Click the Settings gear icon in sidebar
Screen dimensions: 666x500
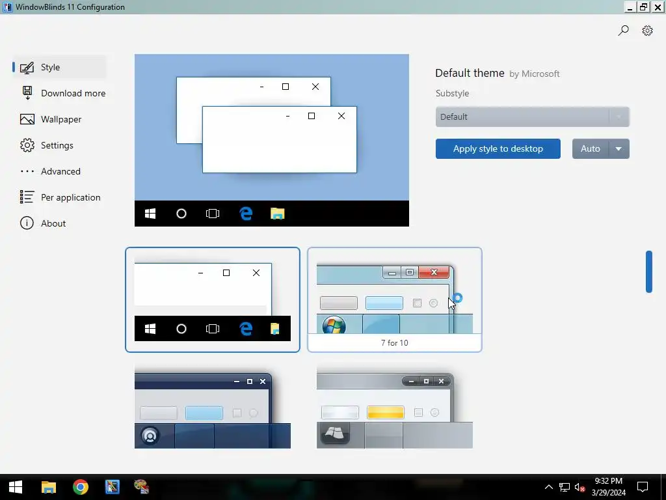(27, 145)
